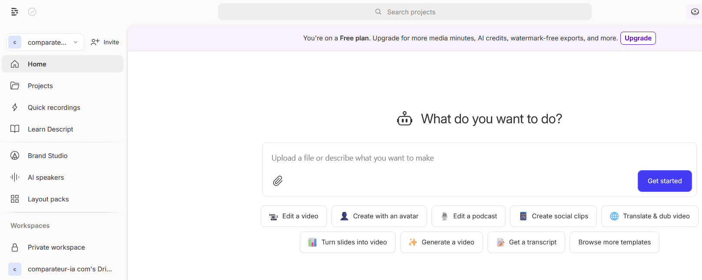Click Browse more templates
The height and width of the screenshot is (280, 702).
(x=614, y=242)
